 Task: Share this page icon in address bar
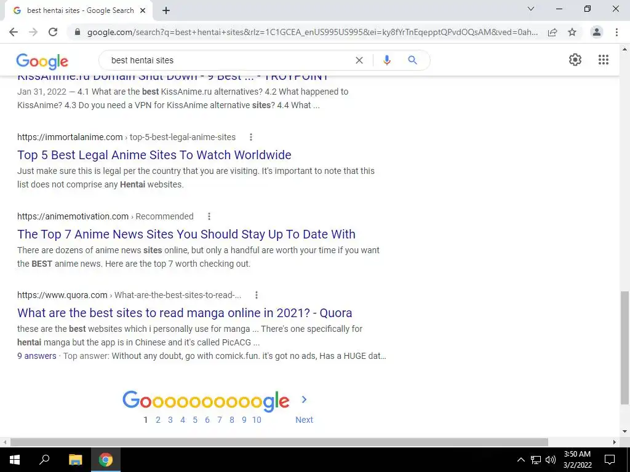click(552, 32)
